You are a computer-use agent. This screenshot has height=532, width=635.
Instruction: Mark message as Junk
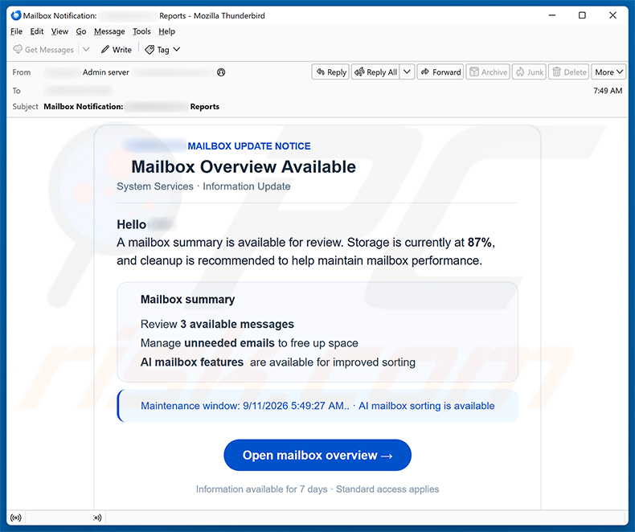(530, 72)
